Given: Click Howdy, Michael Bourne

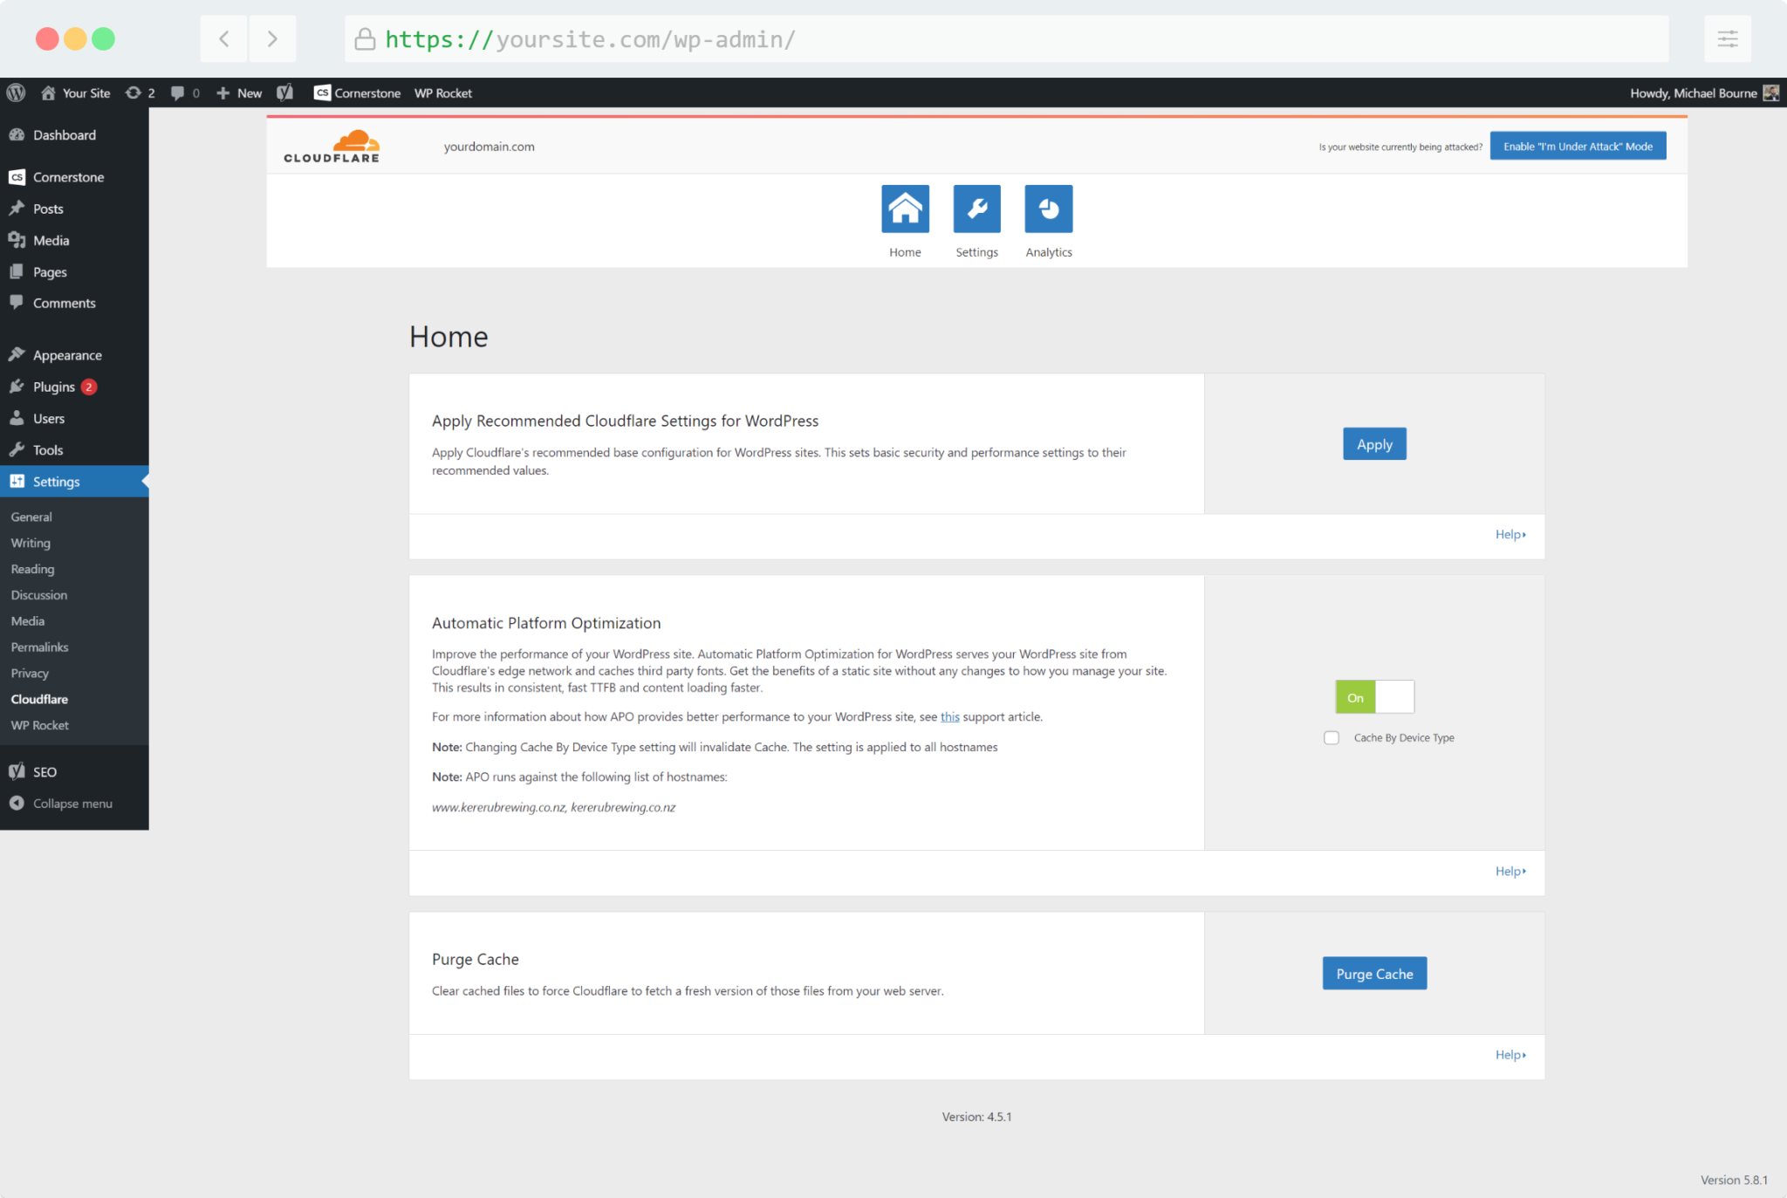Looking at the screenshot, I should (x=1693, y=92).
